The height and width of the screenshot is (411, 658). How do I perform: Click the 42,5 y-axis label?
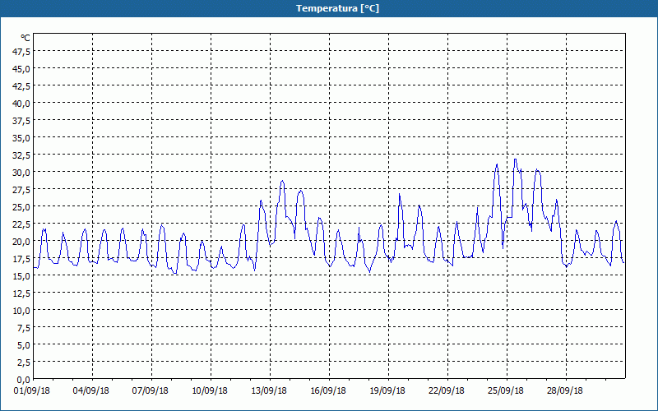click(x=21, y=86)
